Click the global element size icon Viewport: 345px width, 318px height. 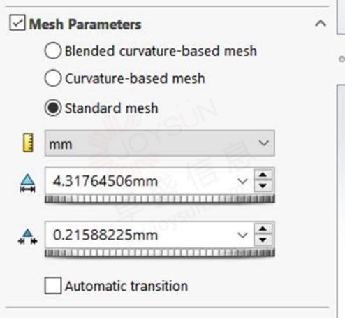(x=28, y=183)
